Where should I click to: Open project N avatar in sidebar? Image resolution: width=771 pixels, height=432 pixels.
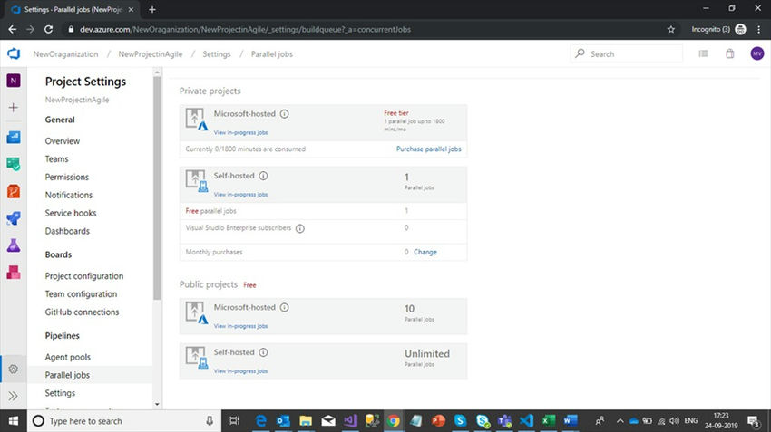click(x=14, y=81)
